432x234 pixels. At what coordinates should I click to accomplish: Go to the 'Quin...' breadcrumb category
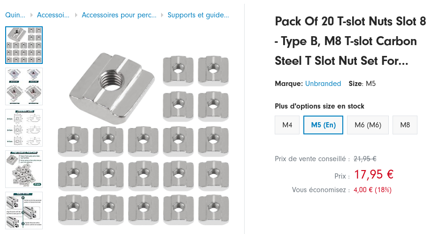click(x=15, y=15)
